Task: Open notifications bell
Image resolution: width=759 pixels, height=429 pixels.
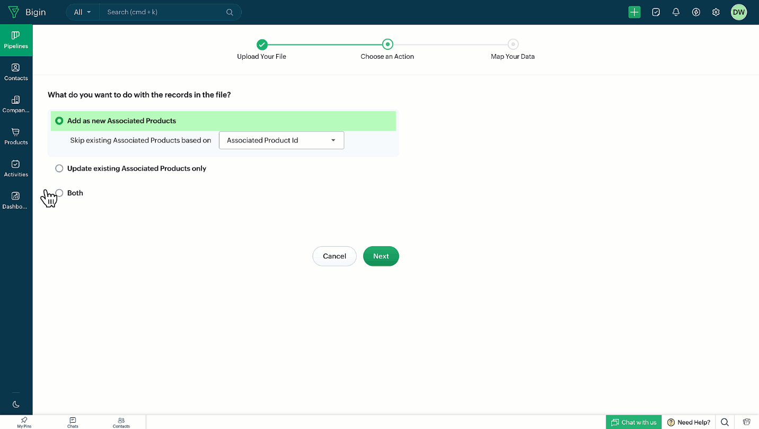Action: 676,12
